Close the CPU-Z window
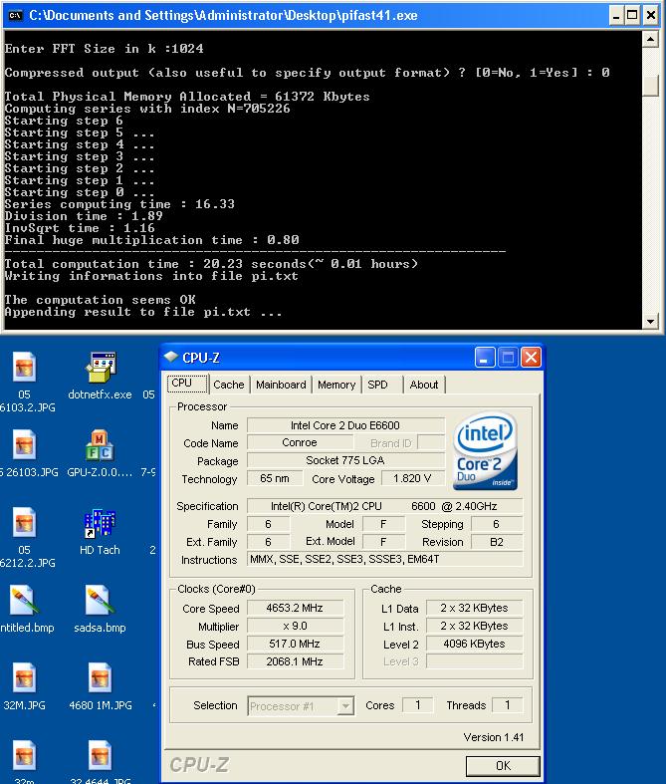The image size is (666, 784). pyautogui.click(x=531, y=357)
